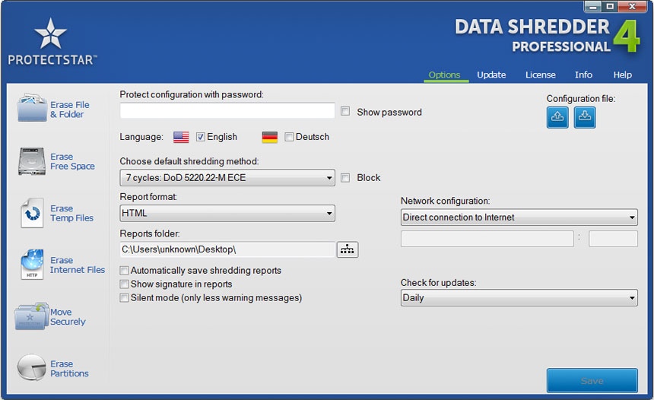Enable Show signature in reports
This screenshot has width=654, height=400.
point(124,284)
